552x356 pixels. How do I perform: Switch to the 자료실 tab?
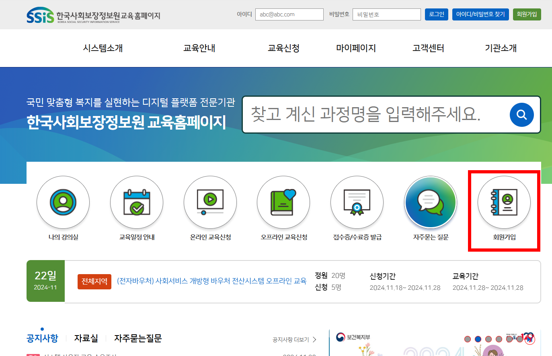click(x=86, y=338)
